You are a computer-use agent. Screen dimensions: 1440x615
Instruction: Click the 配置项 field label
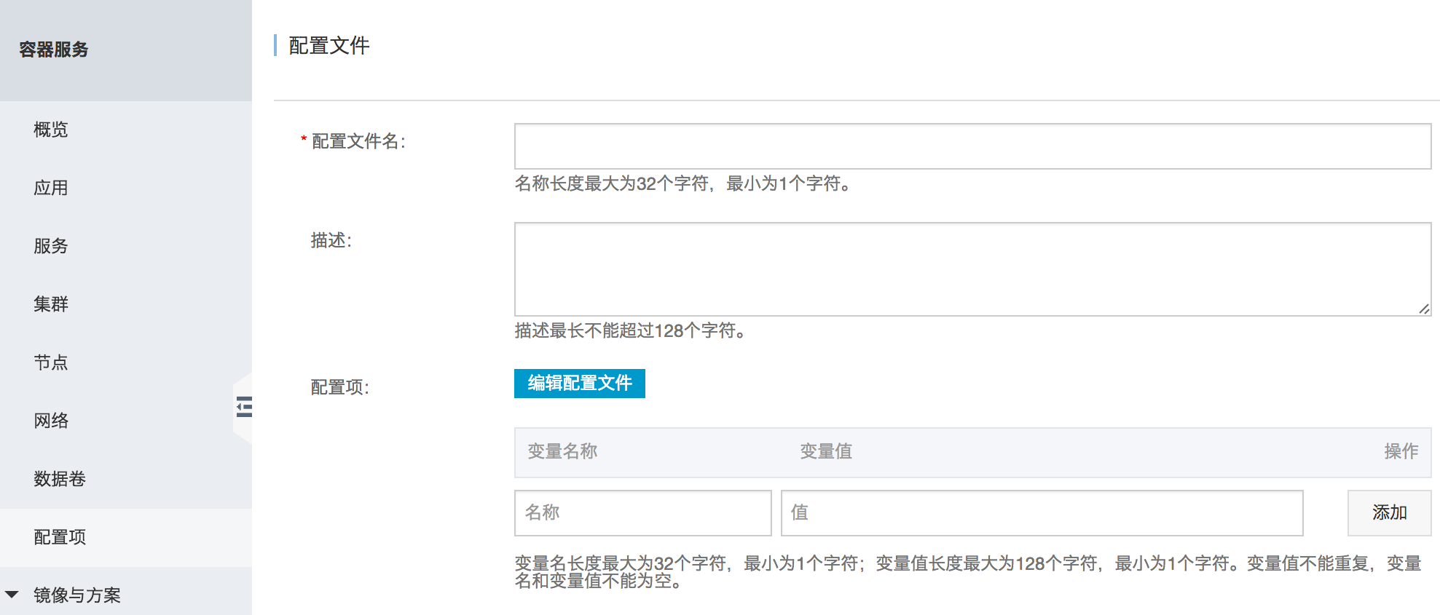tap(340, 387)
